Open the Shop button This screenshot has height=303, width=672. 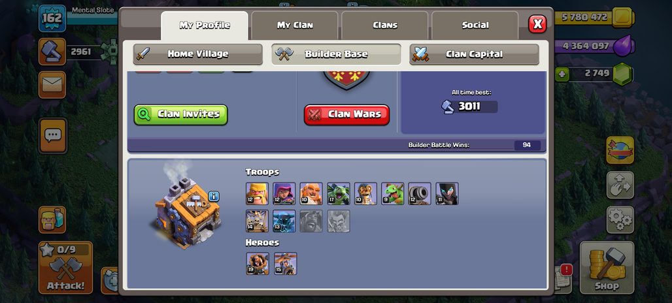click(x=607, y=268)
